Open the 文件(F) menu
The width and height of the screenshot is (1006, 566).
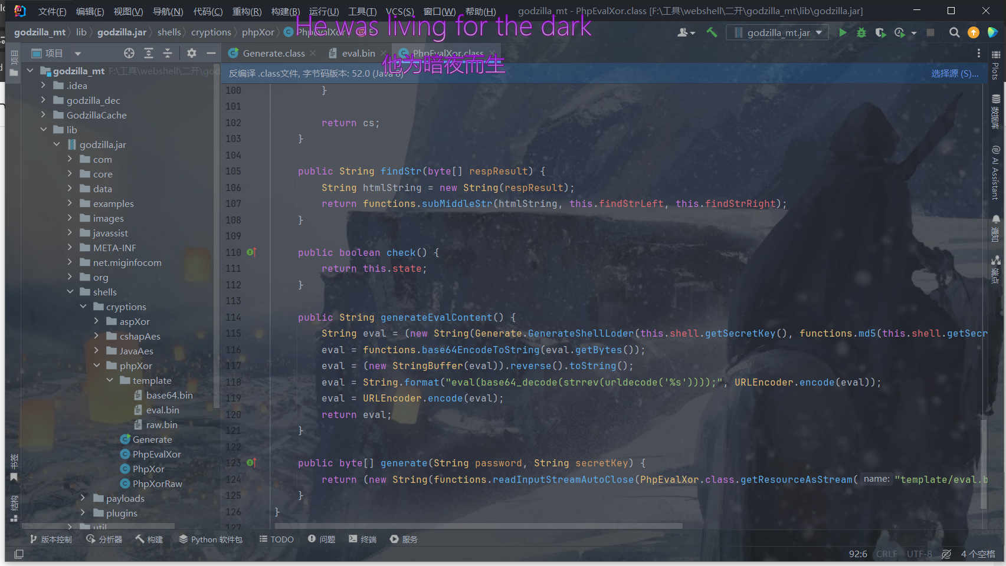coord(52,11)
